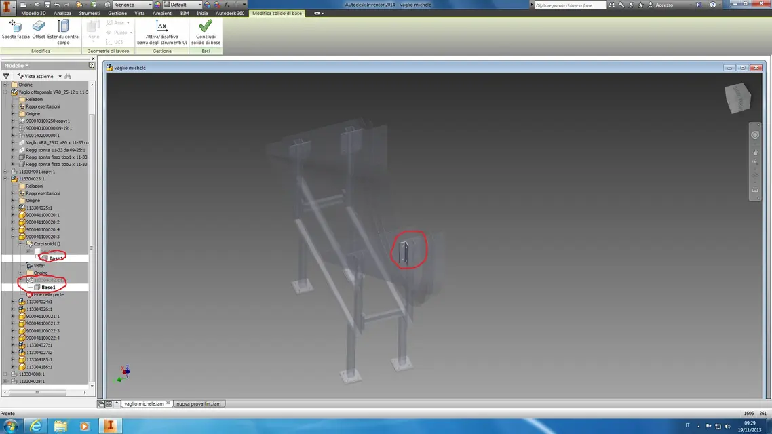Activate Estendi/contrai corpo tool
This screenshot has width=772, height=434.
click(63, 33)
